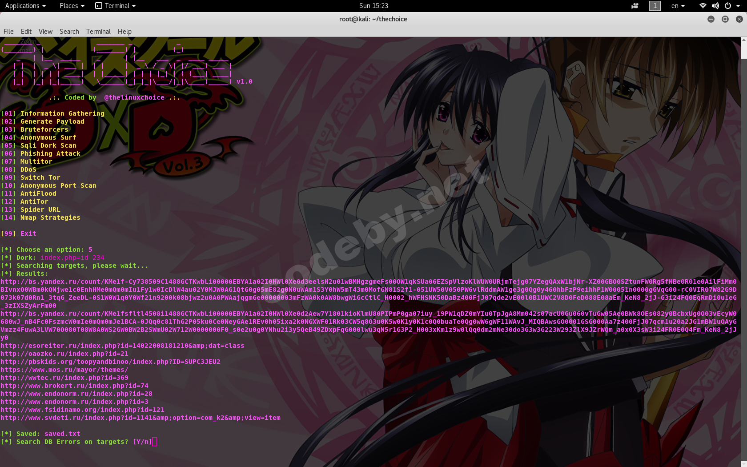Click the Bruteforcers option text
This screenshot has width=747, height=467.
click(x=44, y=129)
